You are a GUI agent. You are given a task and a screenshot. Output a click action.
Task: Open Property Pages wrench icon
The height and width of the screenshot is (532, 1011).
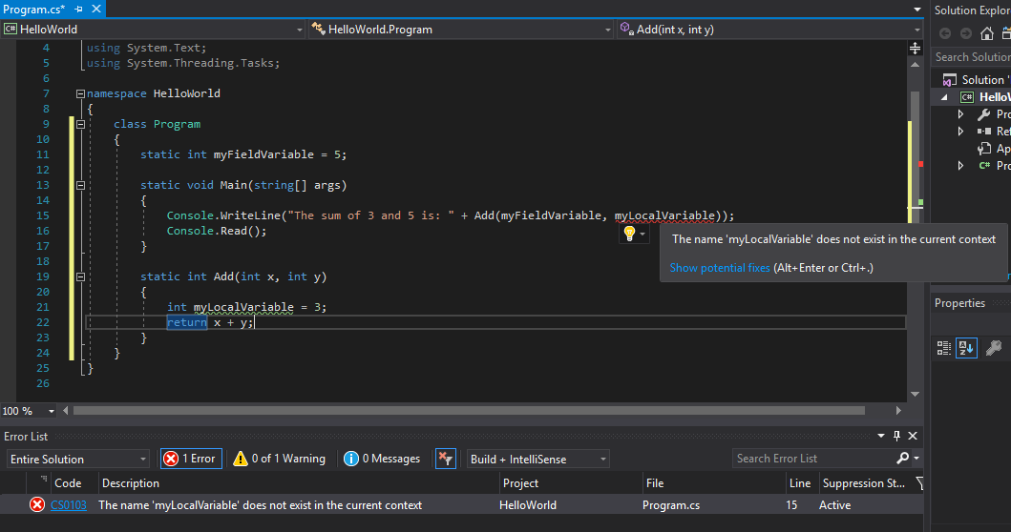[x=994, y=348]
